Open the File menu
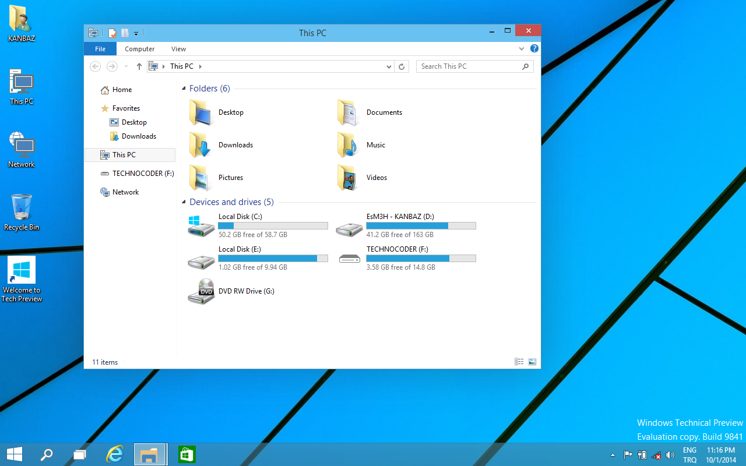The height and width of the screenshot is (466, 746). [100, 49]
